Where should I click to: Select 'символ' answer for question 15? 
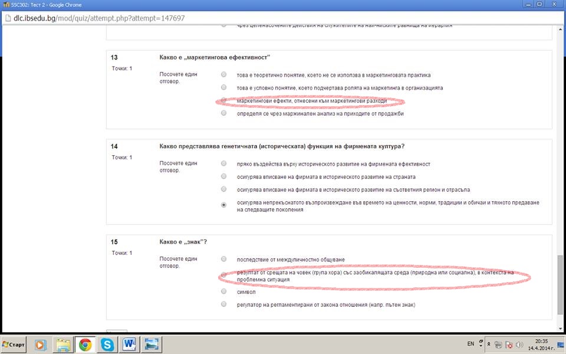click(x=223, y=291)
